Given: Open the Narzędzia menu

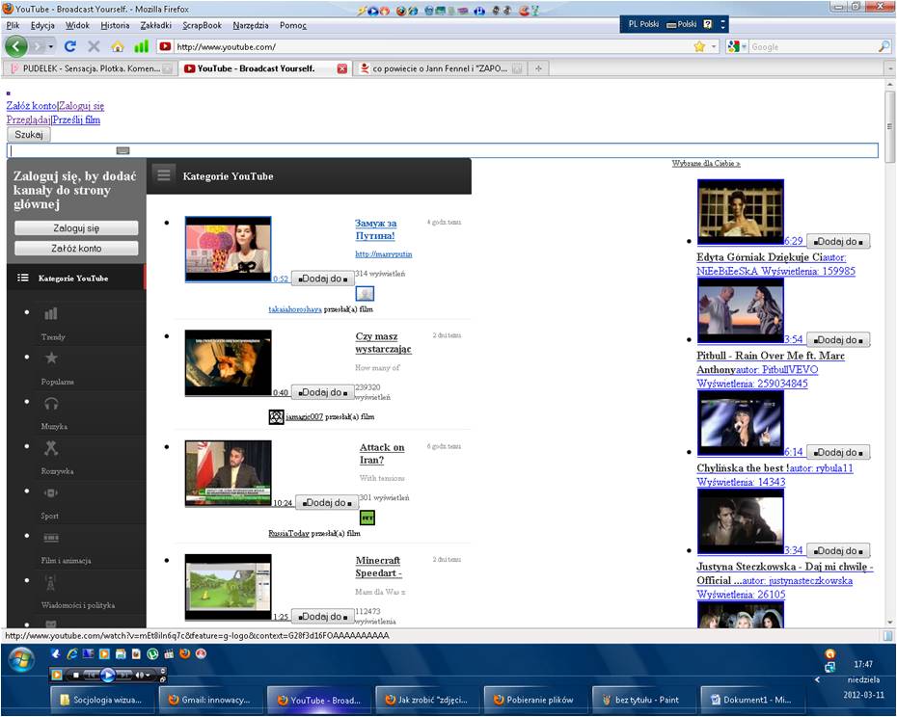Looking at the screenshot, I should pos(251,25).
